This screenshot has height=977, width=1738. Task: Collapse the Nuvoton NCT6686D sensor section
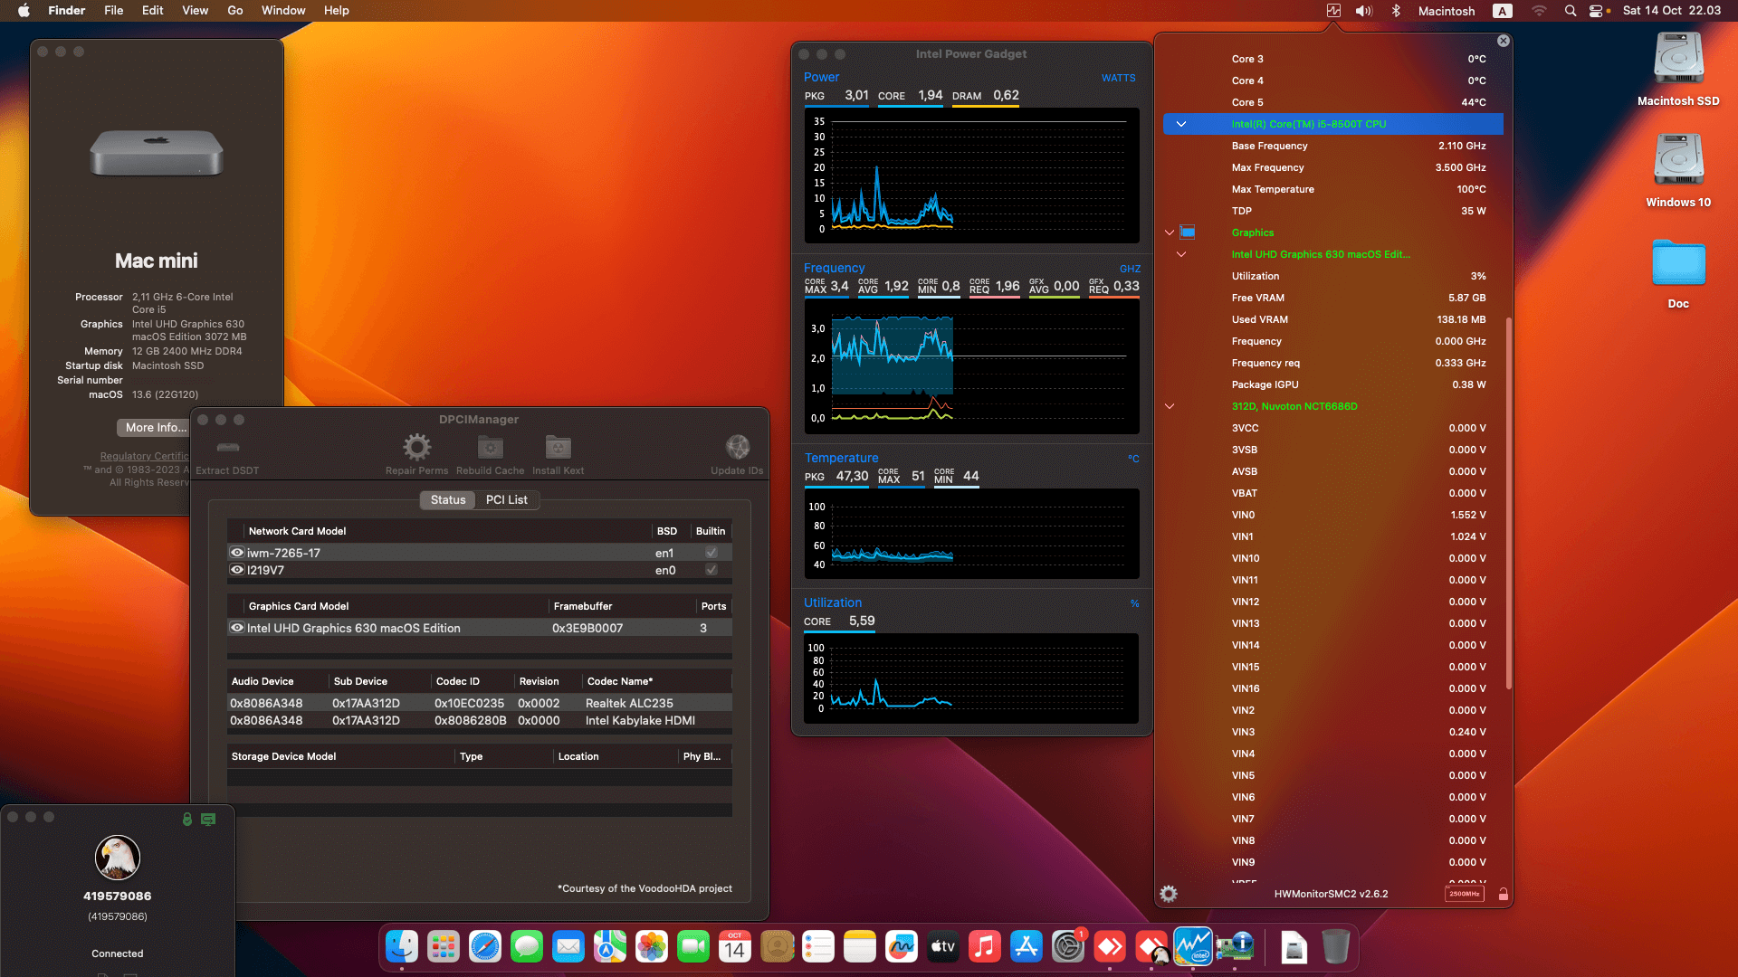1171,406
